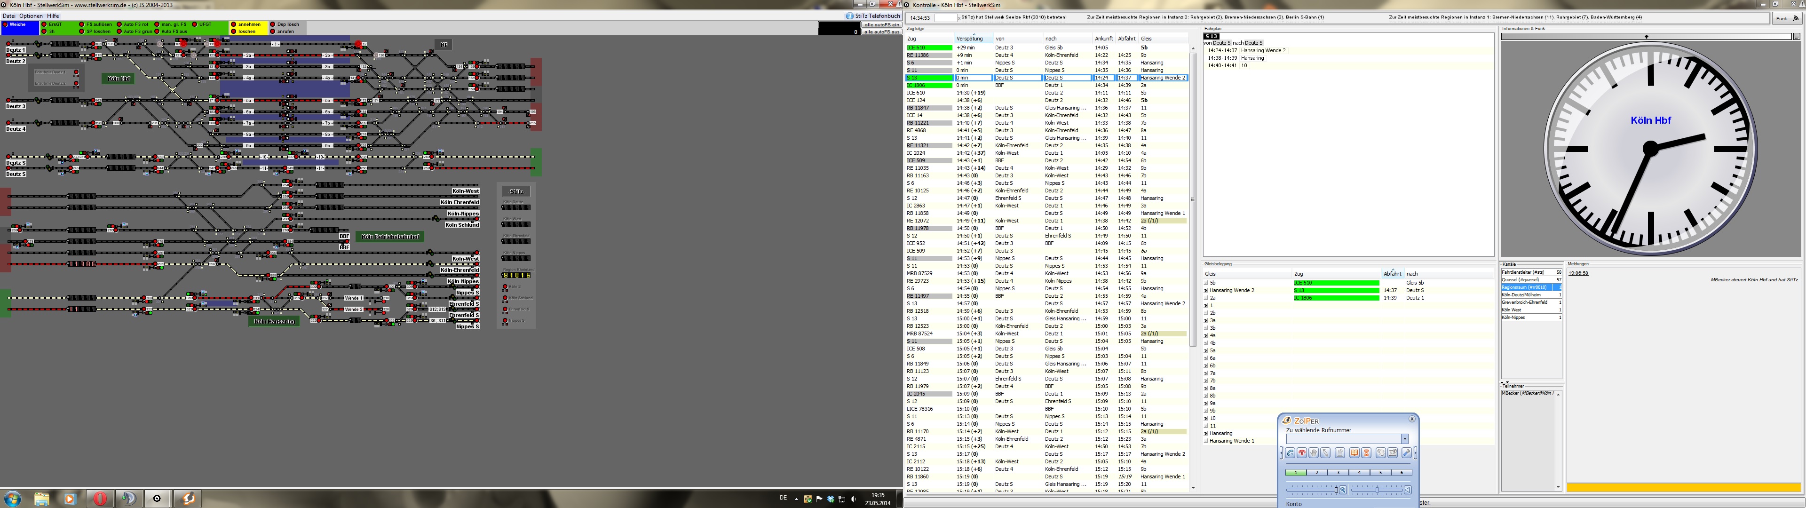Select the FS auflösen mode
1806x508 pixels.
click(x=82, y=24)
